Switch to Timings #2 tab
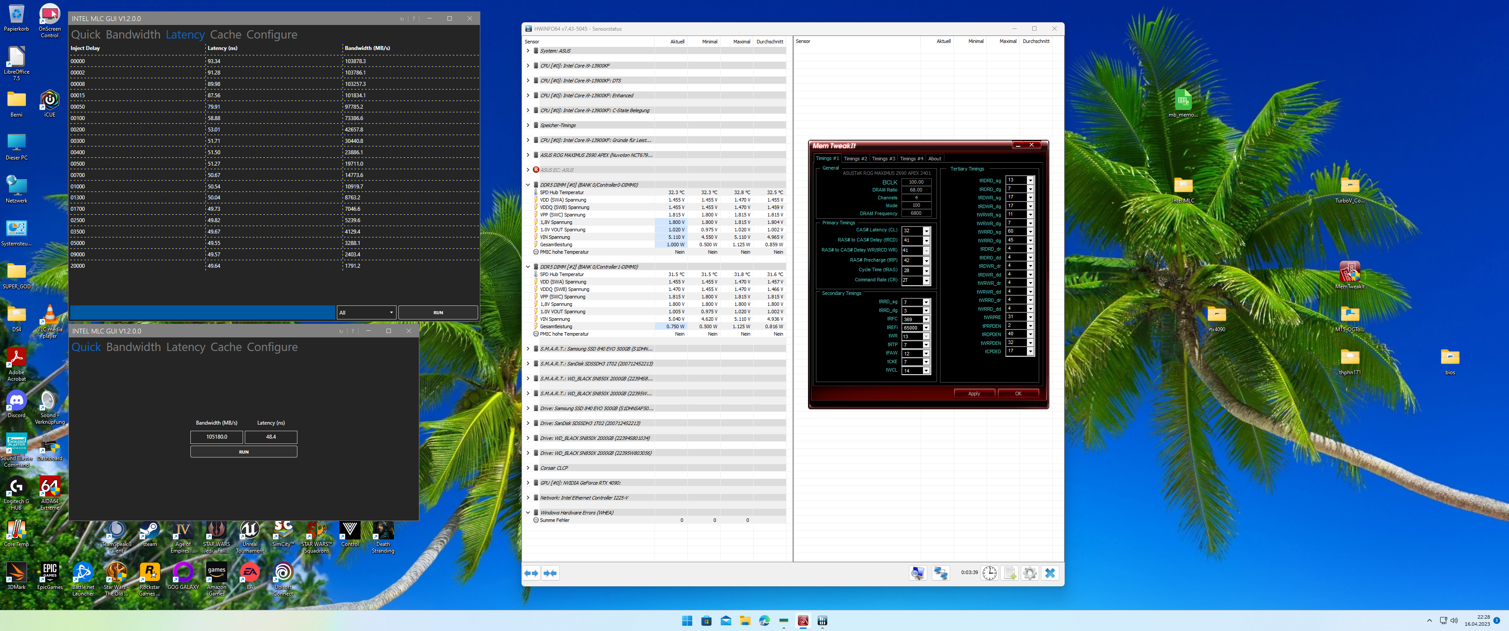This screenshot has height=631, width=1509. [855, 159]
